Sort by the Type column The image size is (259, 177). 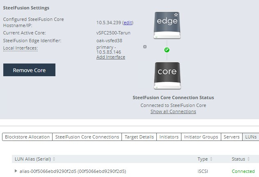[x=205, y=159]
